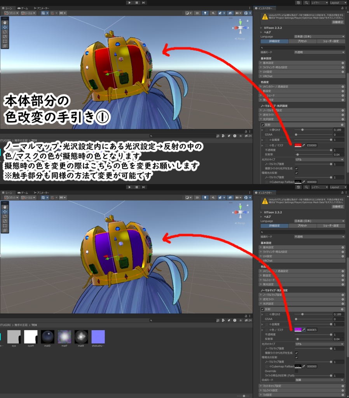Open the 描画モード dropdown in the red-crown Inspector
The image size is (349, 398).
(319, 52)
